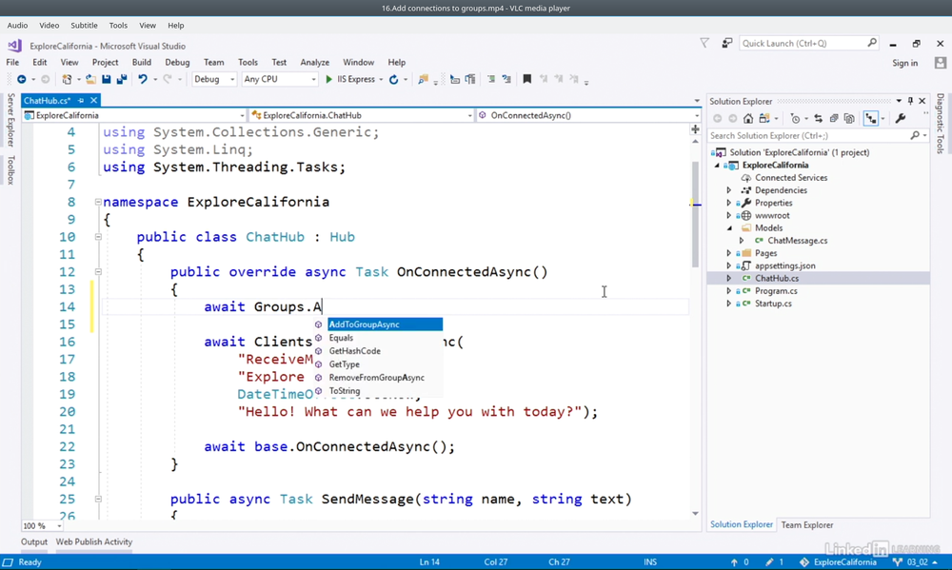Viewport: 952px width, 570px height.
Task: Pin the ChatHub.cs tab
Action: [81, 101]
